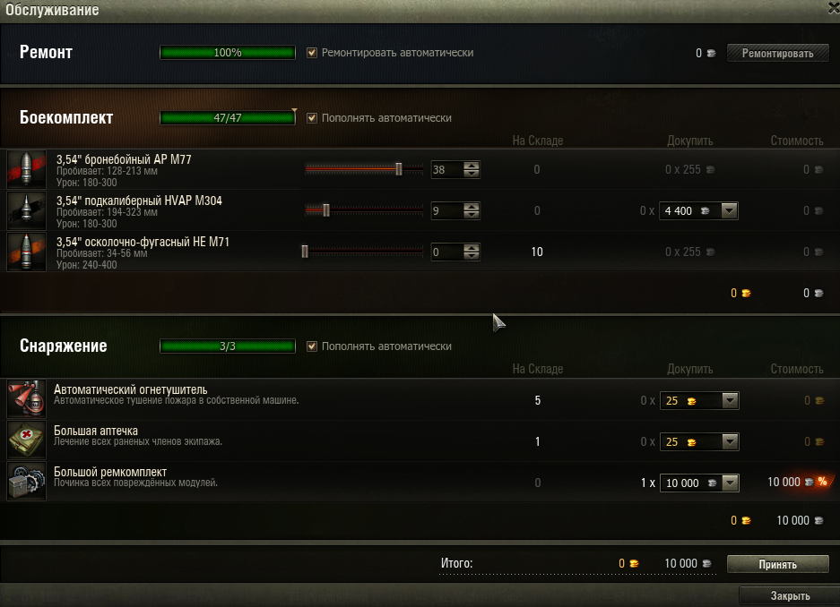Select the large repair kit icon
840x607 pixels.
click(x=26, y=482)
